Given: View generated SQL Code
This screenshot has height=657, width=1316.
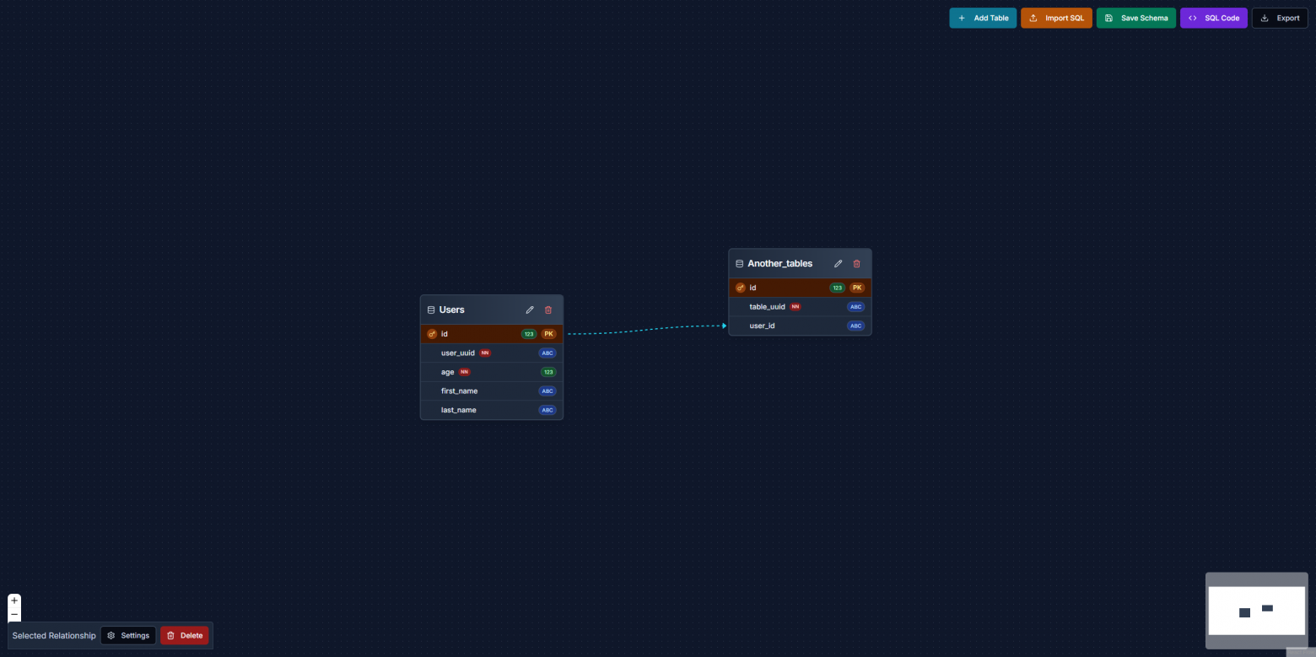Looking at the screenshot, I should click(1213, 18).
